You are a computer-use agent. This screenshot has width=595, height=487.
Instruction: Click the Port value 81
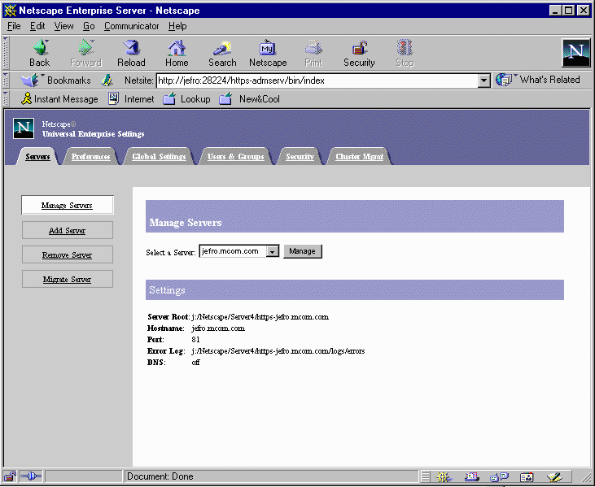click(195, 340)
